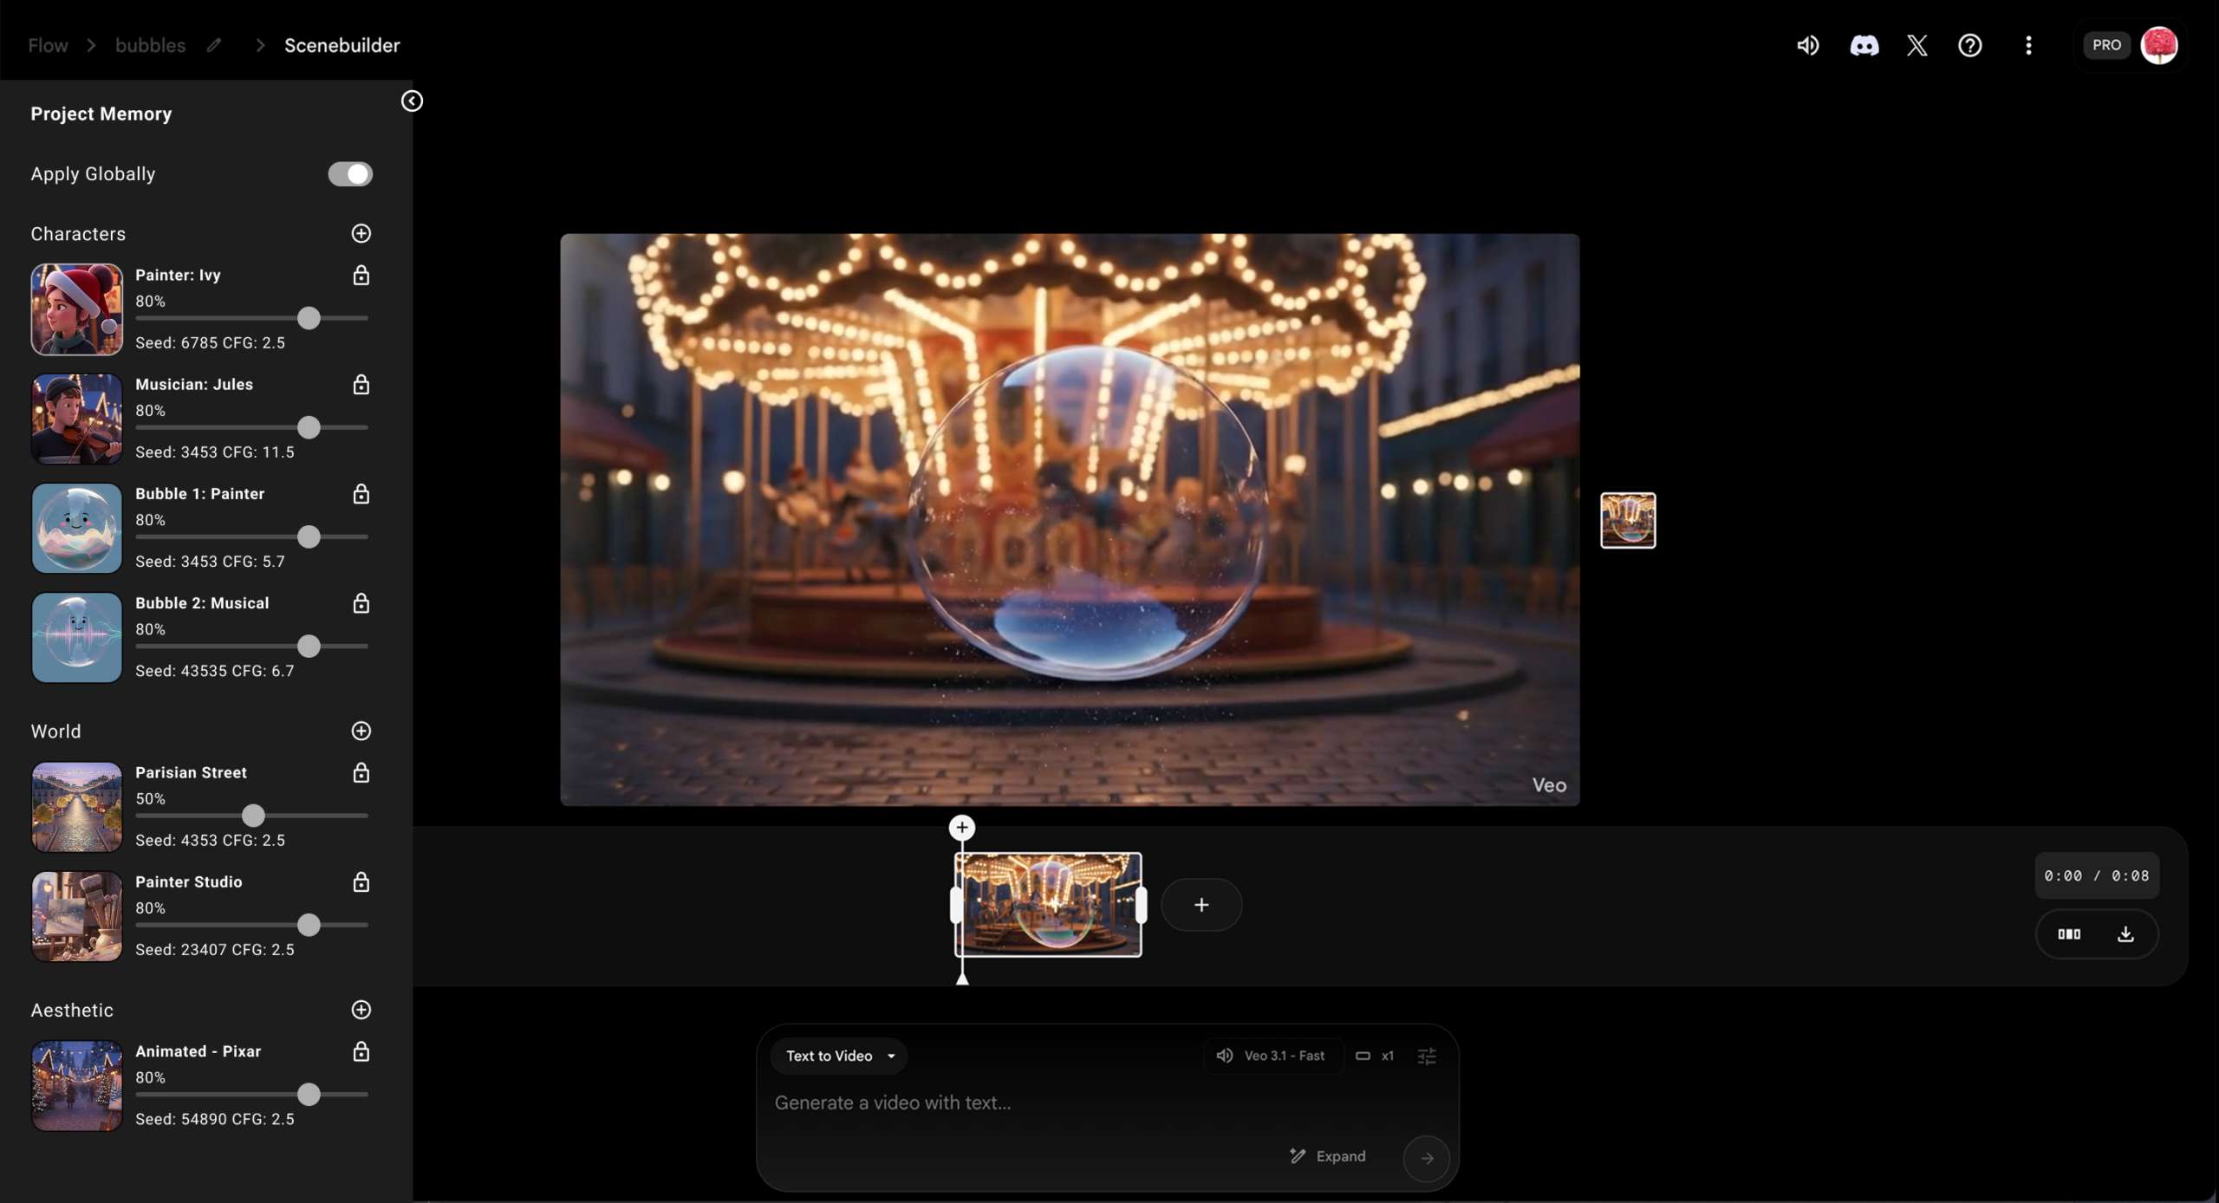Image resolution: width=2219 pixels, height=1203 pixels.
Task: Add a new Aesthetic entry
Action: [361, 1010]
